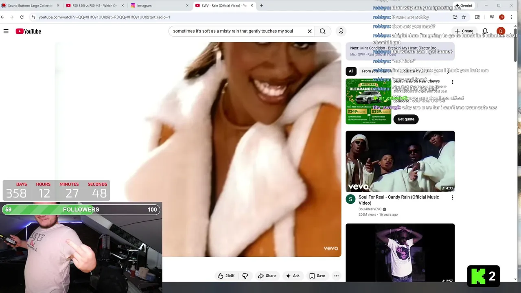Image resolution: width=521 pixels, height=293 pixels.
Task: Open the Create button
Action: 464,31
